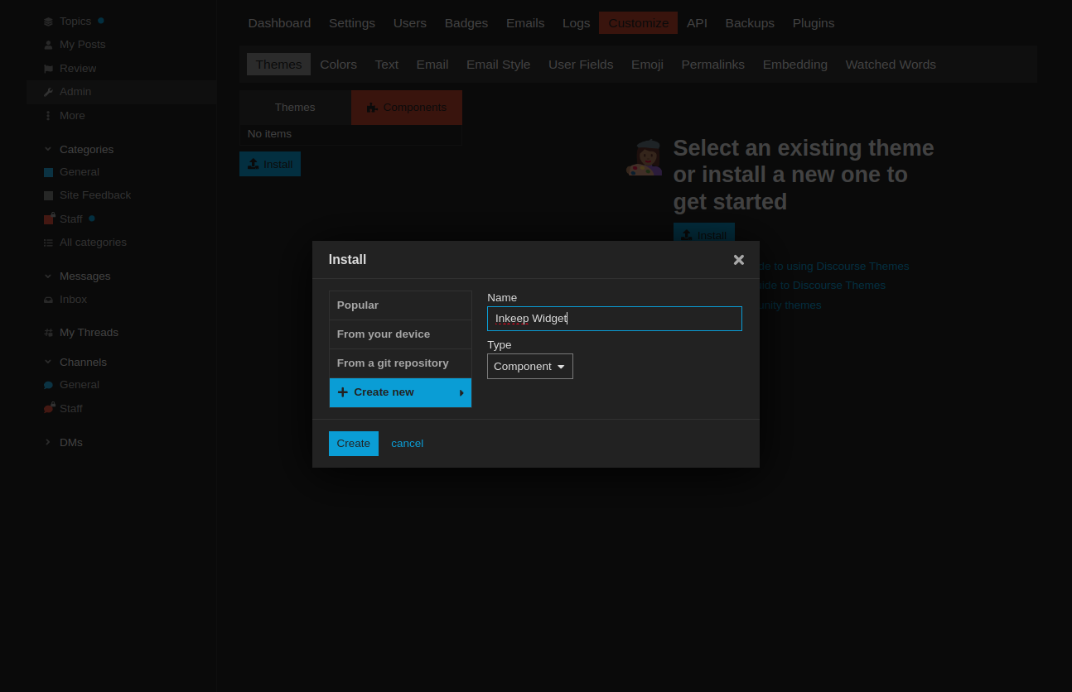This screenshot has width=1072, height=692.
Task: Click the All categories list icon
Action: [x=48, y=243]
